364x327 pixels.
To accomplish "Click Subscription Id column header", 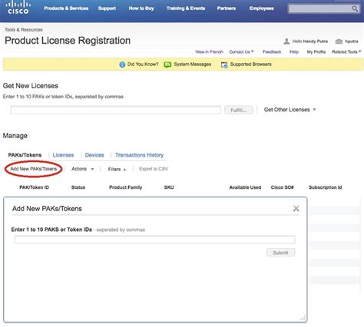I will tap(326, 187).
